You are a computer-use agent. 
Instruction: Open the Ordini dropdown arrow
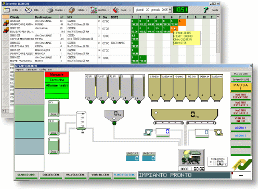tap(21, 10)
